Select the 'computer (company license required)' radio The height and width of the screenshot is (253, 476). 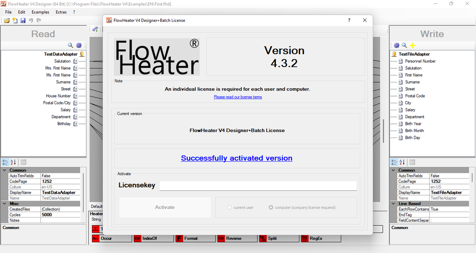click(271, 207)
